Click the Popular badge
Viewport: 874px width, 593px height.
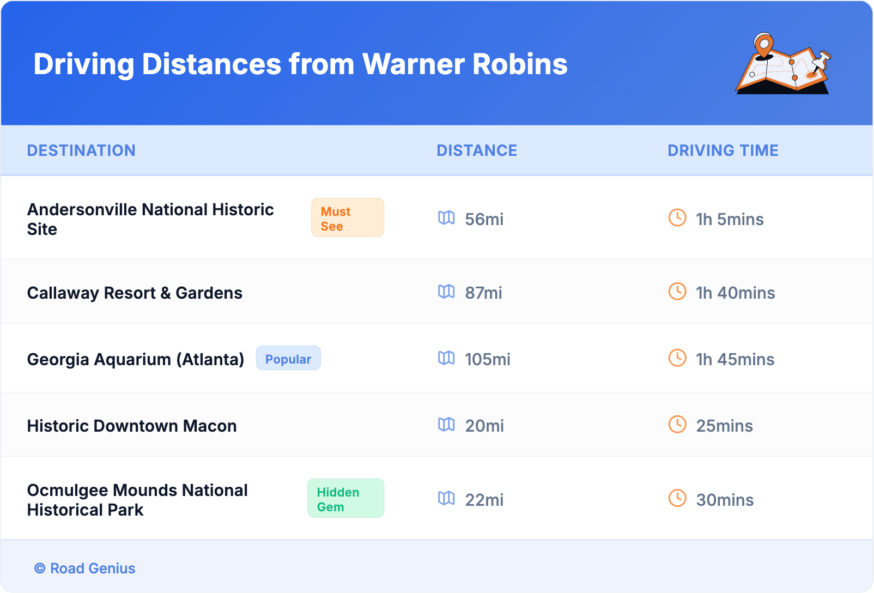(288, 359)
